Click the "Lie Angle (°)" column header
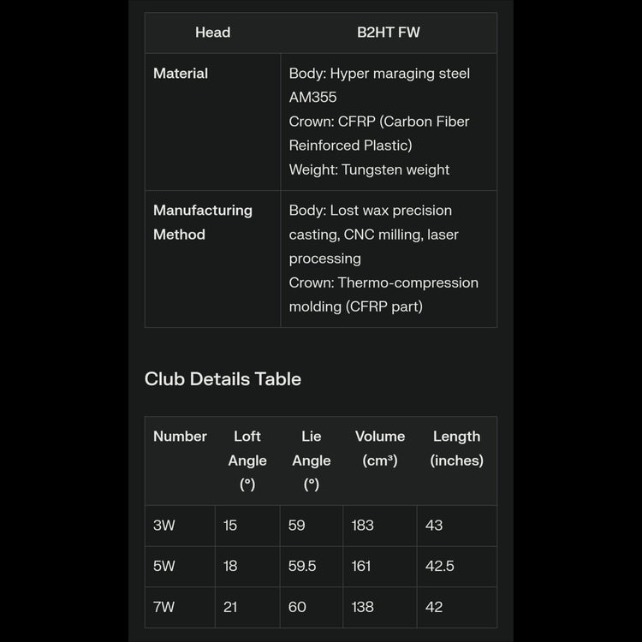This screenshot has height=642, width=642. point(312,461)
